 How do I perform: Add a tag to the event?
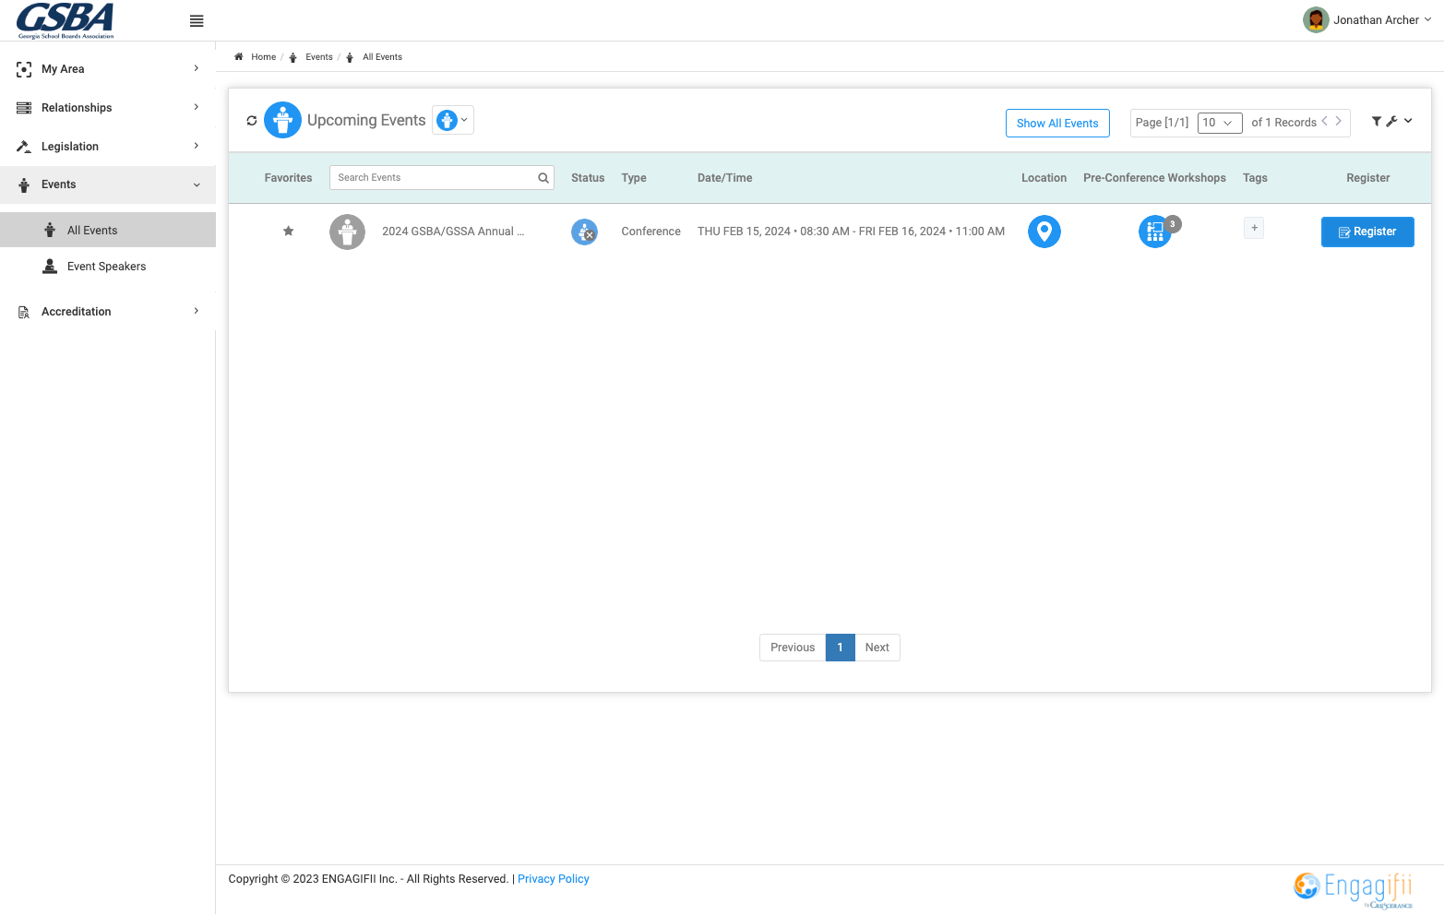pos(1254,228)
